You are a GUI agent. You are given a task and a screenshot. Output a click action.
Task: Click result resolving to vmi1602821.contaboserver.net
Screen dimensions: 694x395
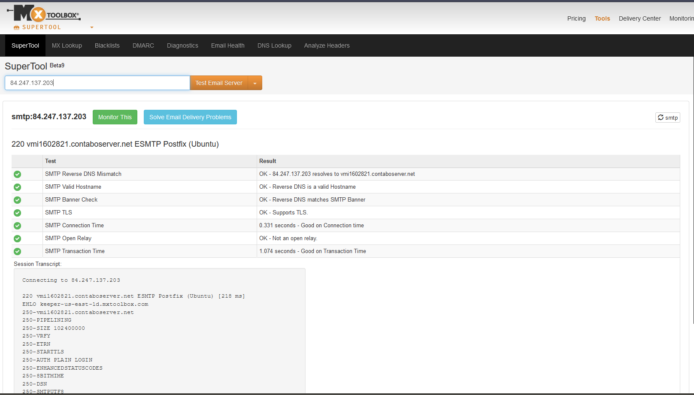coord(337,174)
